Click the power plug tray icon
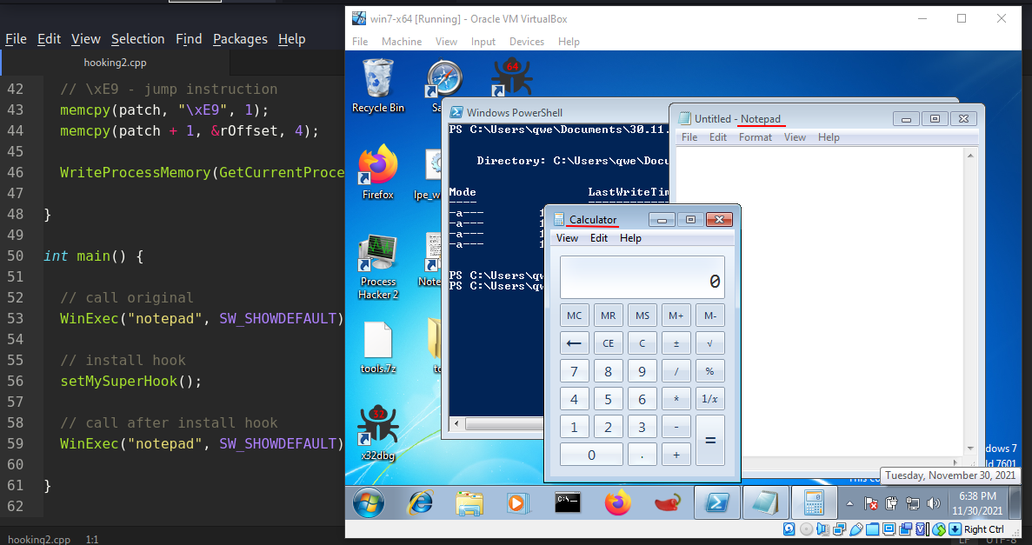The height and width of the screenshot is (545, 1032). (892, 504)
